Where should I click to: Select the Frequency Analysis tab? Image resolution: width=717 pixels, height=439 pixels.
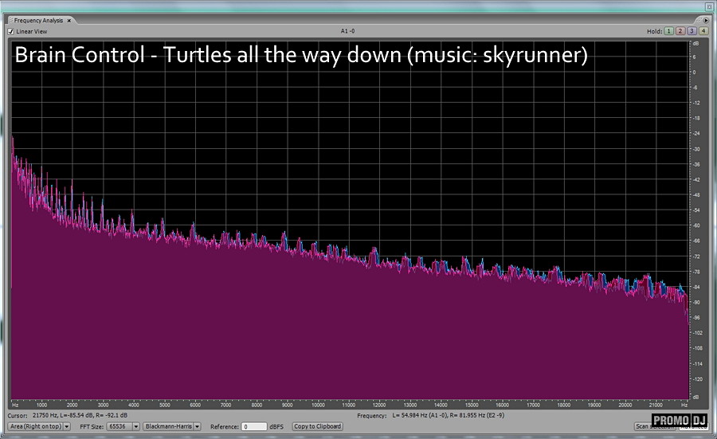(x=39, y=20)
